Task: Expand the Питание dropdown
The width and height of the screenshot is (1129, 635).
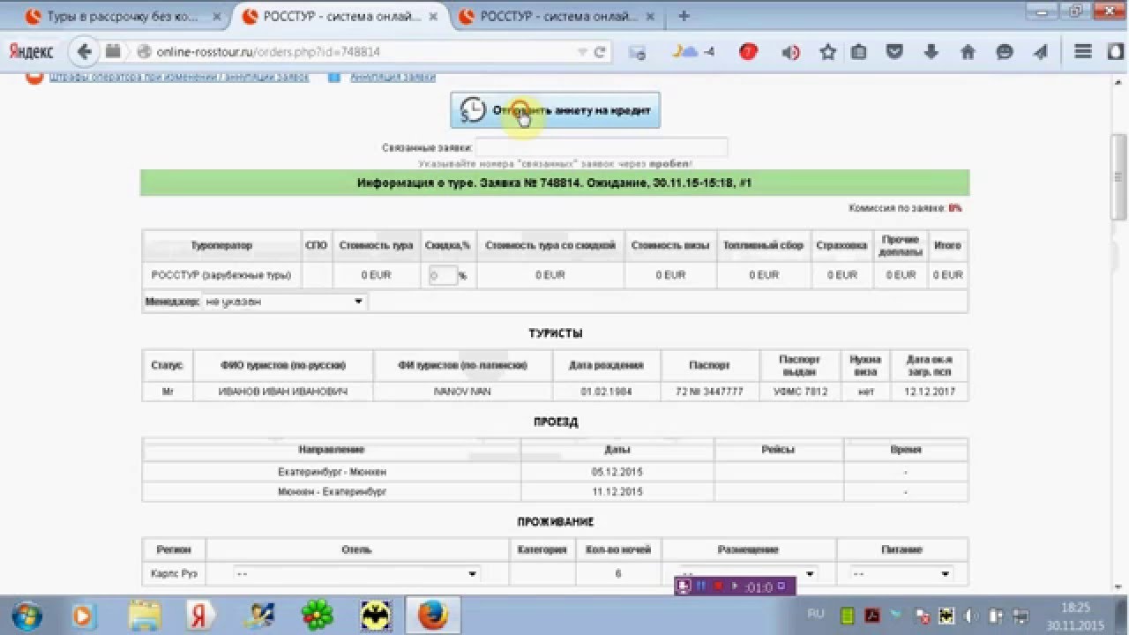Action: pyautogui.click(x=901, y=573)
